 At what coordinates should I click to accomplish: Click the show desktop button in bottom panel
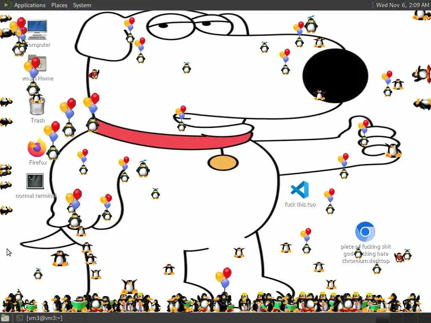pyautogui.click(x=5, y=318)
